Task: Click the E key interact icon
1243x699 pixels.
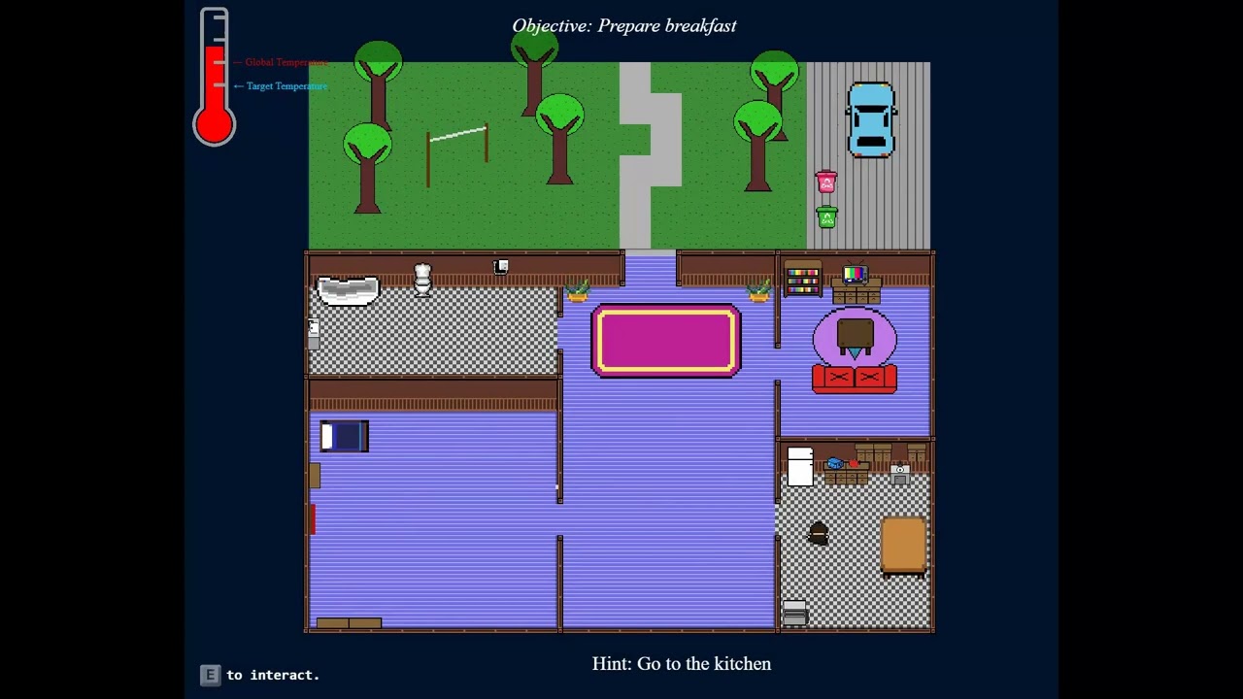Action: coord(210,675)
